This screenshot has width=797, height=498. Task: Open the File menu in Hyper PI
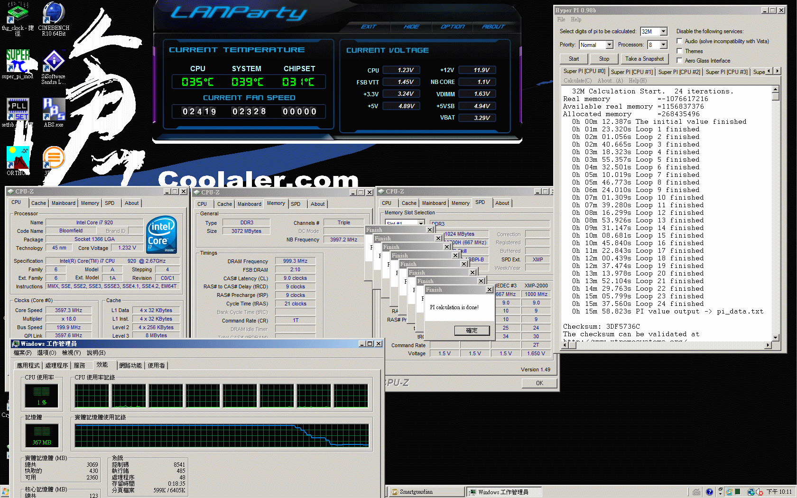(x=561, y=19)
